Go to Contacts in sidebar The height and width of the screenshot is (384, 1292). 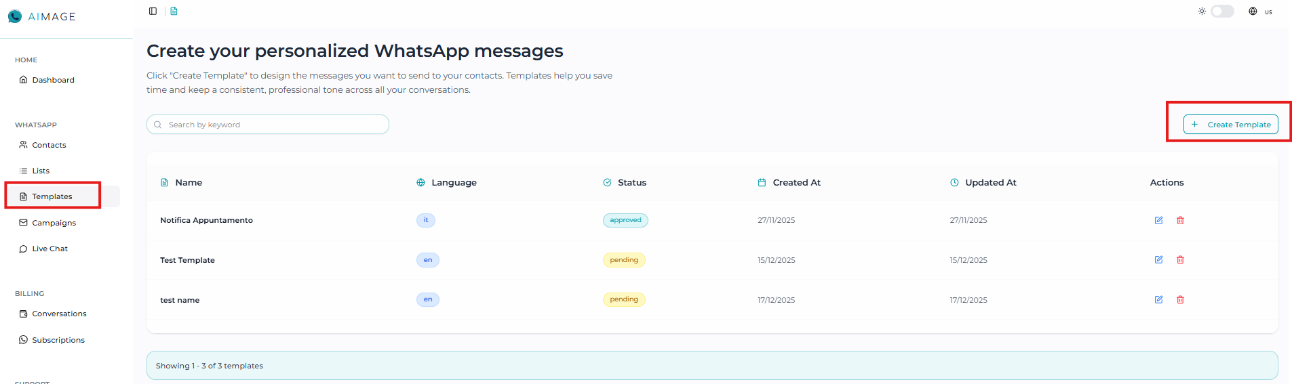click(x=49, y=145)
